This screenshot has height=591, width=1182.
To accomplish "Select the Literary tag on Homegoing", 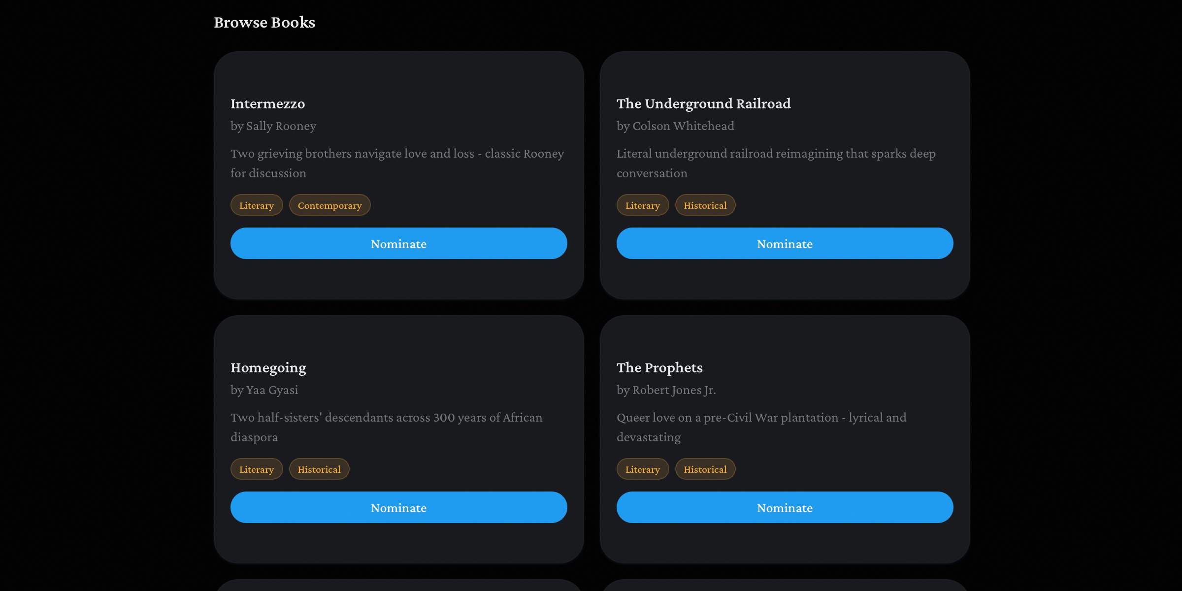I will tap(256, 469).
